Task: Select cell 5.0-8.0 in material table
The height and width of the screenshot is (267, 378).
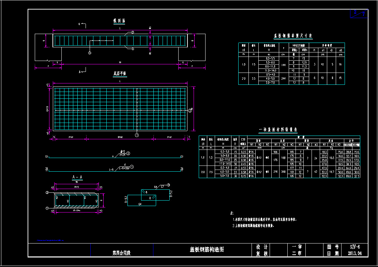Action: pyautogui.click(x=225, y=156)
